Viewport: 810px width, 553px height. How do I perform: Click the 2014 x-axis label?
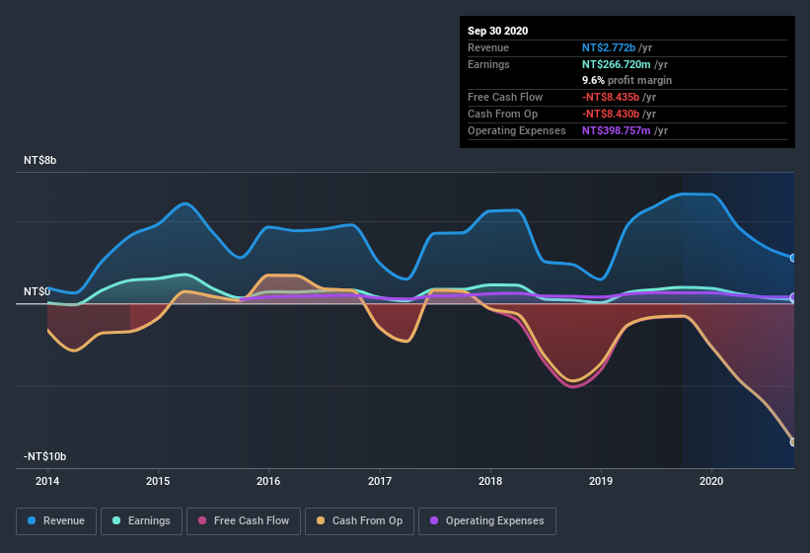click(47, 481)
